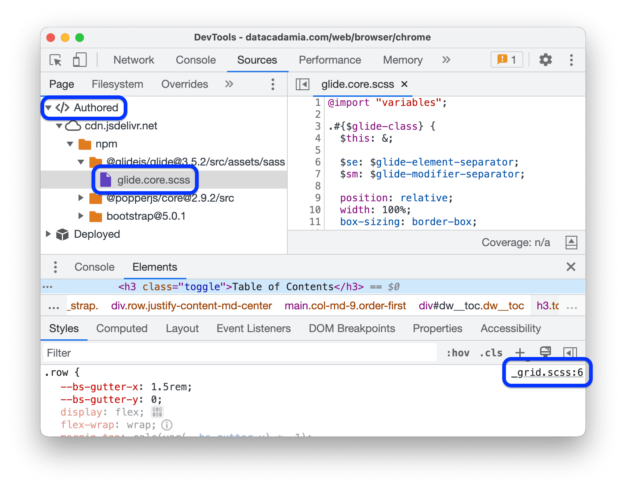Open _grid.scss:6 source link
The image size is (626, 490).
pos(547,373)
